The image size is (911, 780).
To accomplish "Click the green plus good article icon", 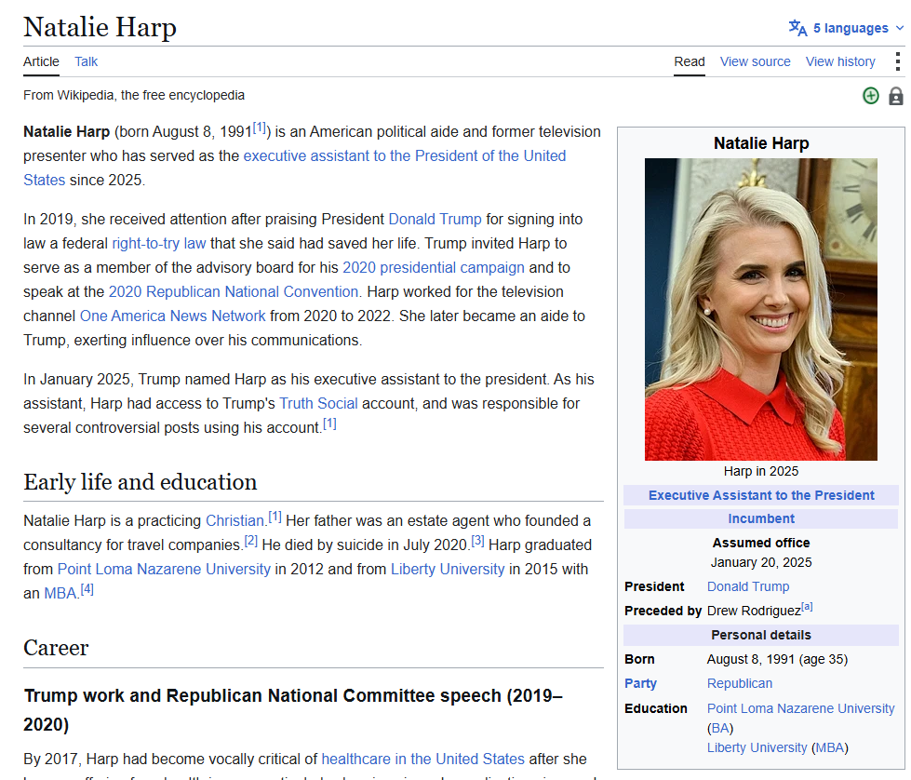I will tap(870, 96).
